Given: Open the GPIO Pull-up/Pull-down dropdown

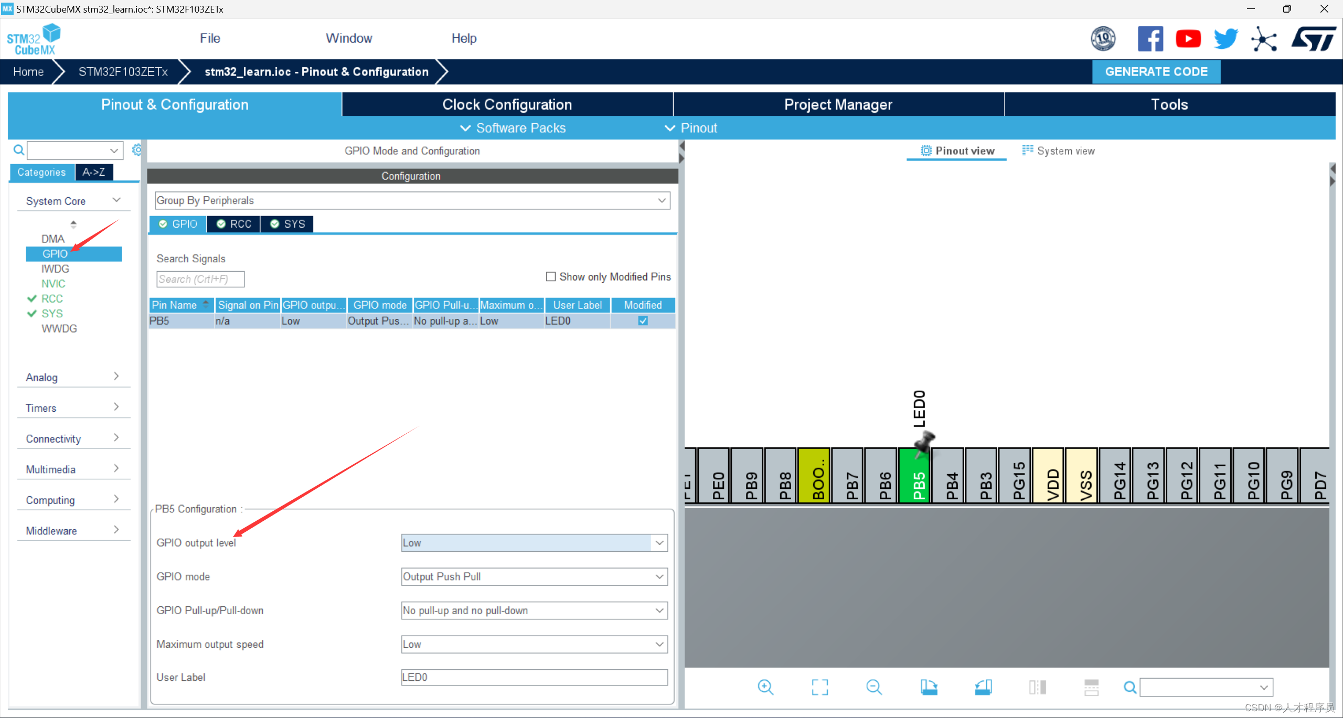Looking at the screenshot, I should pos(535,610).
